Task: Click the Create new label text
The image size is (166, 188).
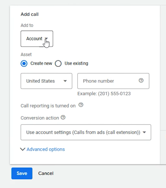Action: click(41, 64)
